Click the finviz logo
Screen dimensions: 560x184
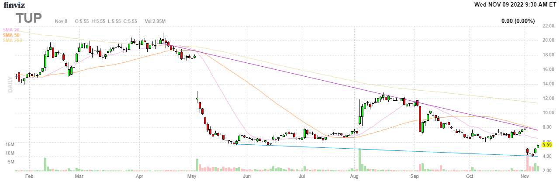pos(14,5)
